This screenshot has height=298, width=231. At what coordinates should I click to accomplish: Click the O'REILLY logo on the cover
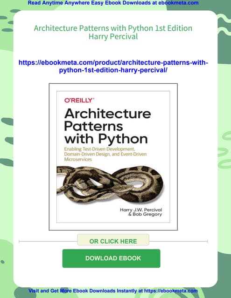tap(79, 100)
